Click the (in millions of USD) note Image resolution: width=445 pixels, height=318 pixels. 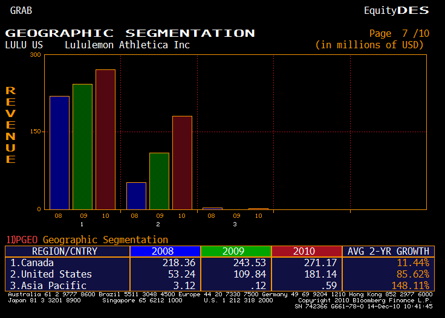[369, 45]
